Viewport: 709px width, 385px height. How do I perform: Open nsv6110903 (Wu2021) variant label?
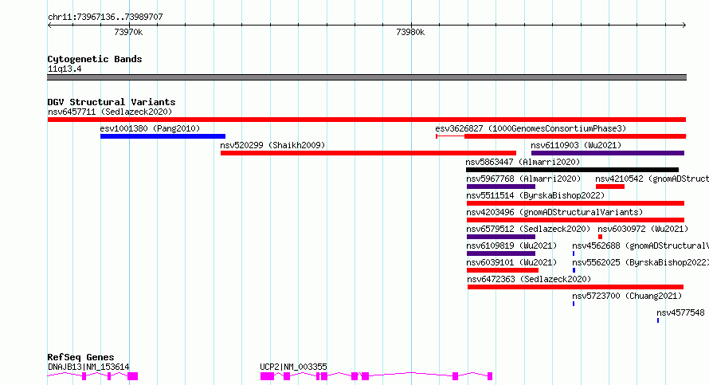(576, 145)
